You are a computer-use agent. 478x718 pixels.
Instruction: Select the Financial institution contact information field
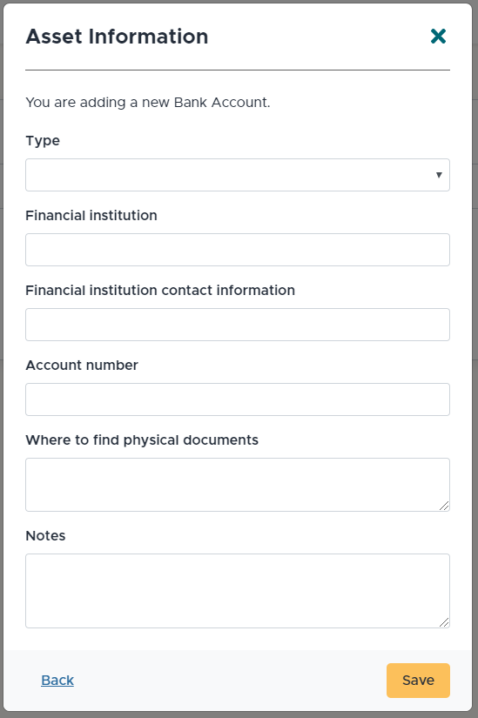(x=238, y=325)
